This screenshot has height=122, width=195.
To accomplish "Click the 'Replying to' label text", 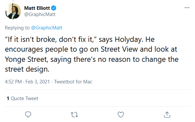I will pyautogui.click(x=17, y=28).
